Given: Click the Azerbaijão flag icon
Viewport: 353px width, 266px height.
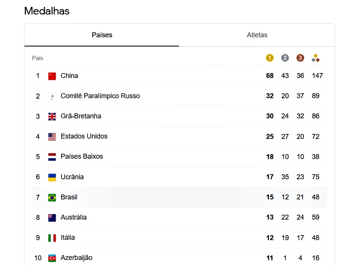Looking at the screenshot, I should pyautogui.click(x=52, y=258).
